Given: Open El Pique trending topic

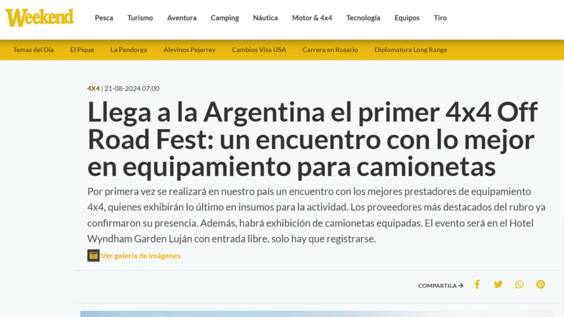Looking at the screenshot, I should pos(82,50).
